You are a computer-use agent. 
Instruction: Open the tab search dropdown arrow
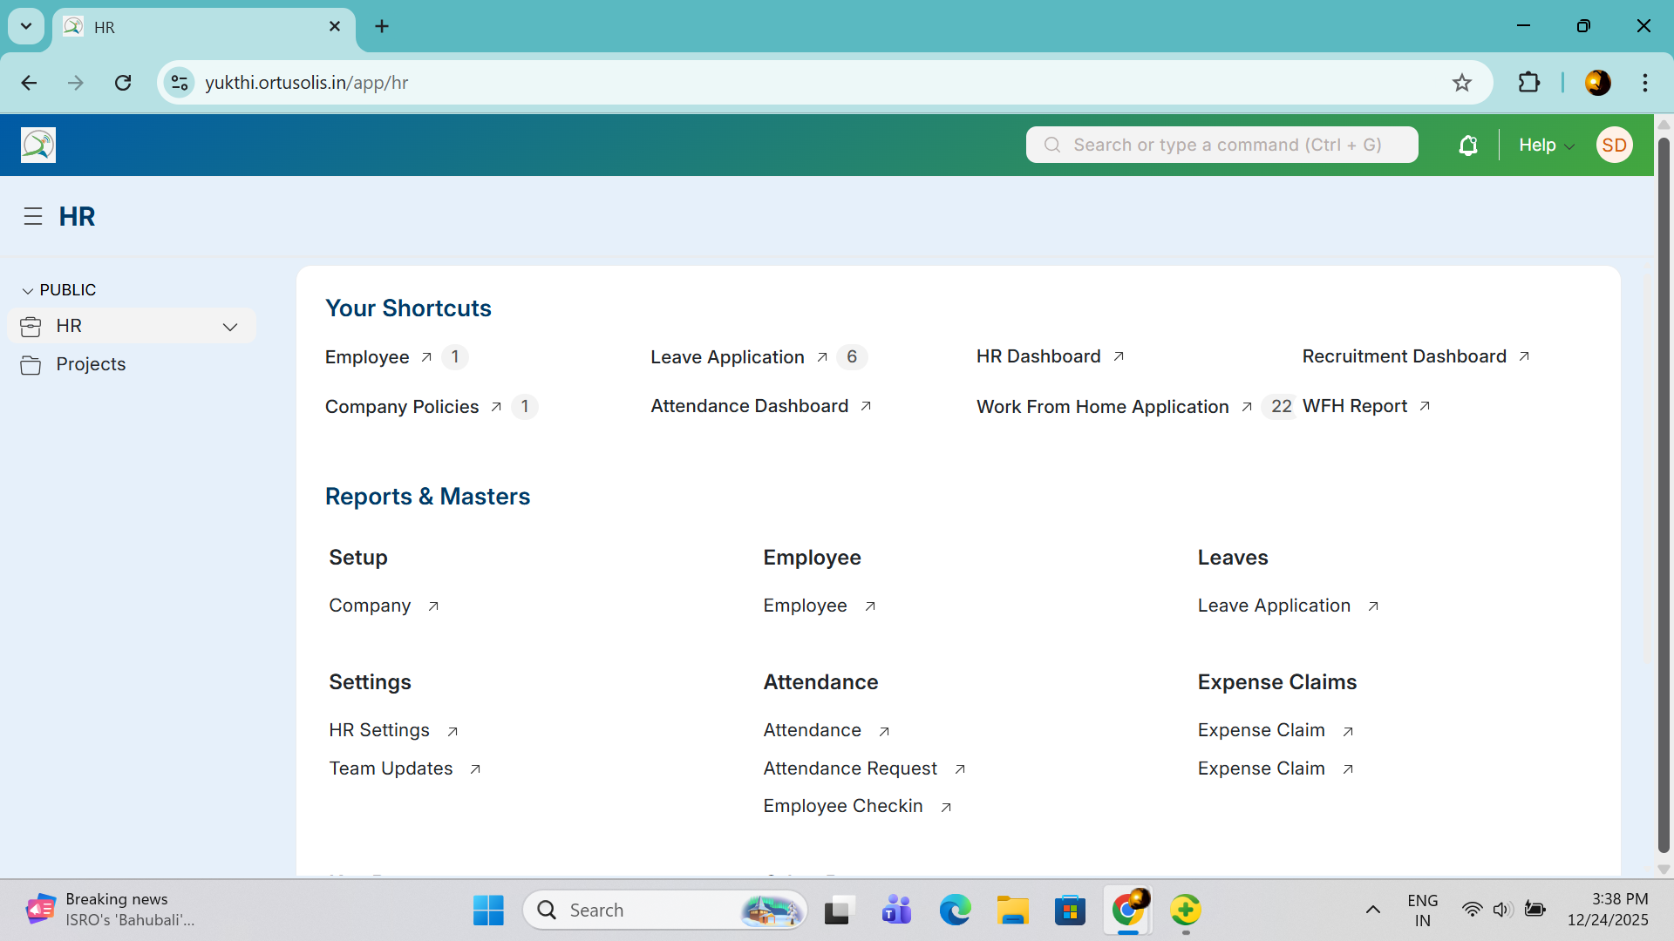point(26,26)
